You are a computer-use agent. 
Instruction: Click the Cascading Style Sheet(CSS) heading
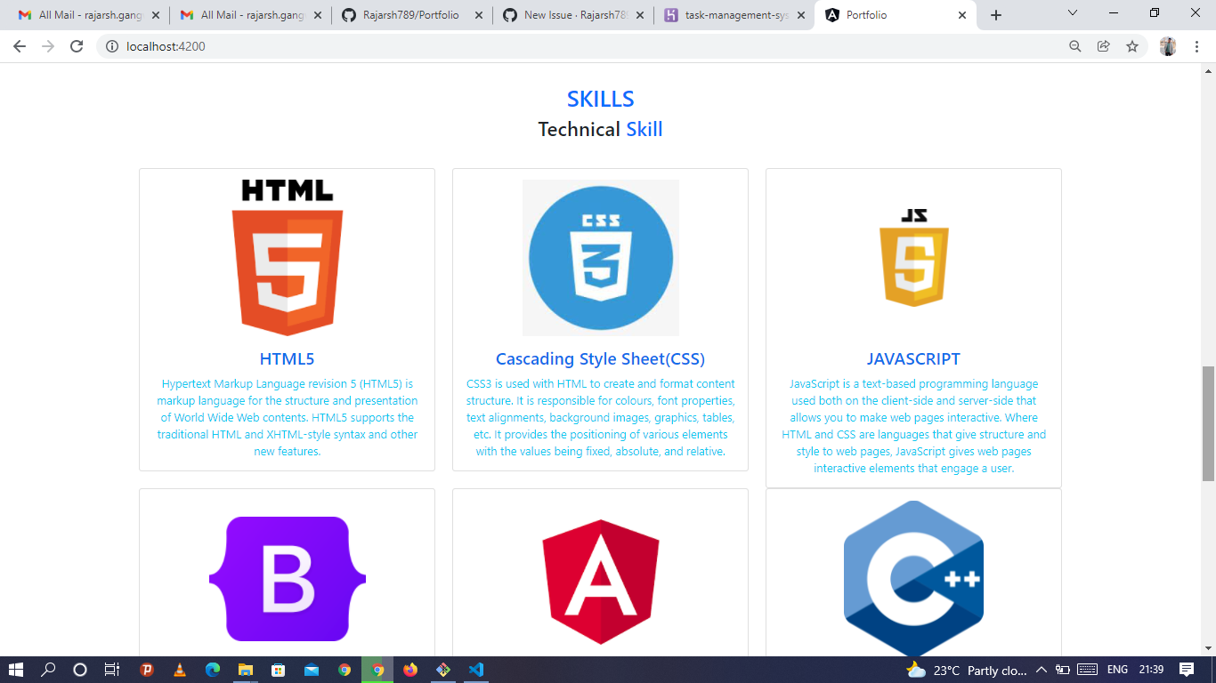tap(600, 358)
